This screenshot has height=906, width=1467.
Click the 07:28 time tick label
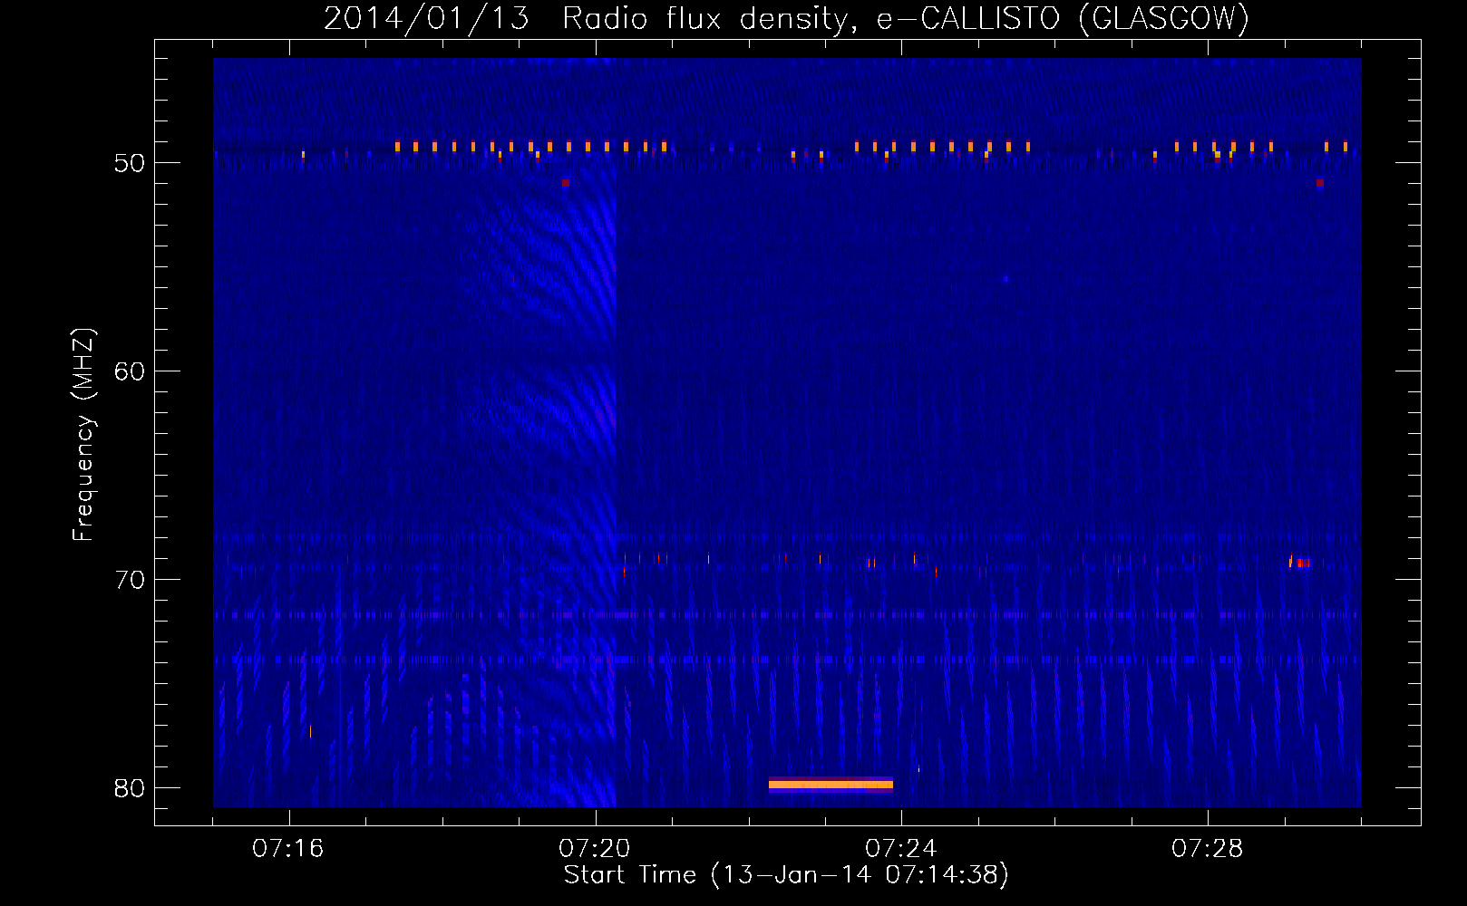coord(1208,849)
